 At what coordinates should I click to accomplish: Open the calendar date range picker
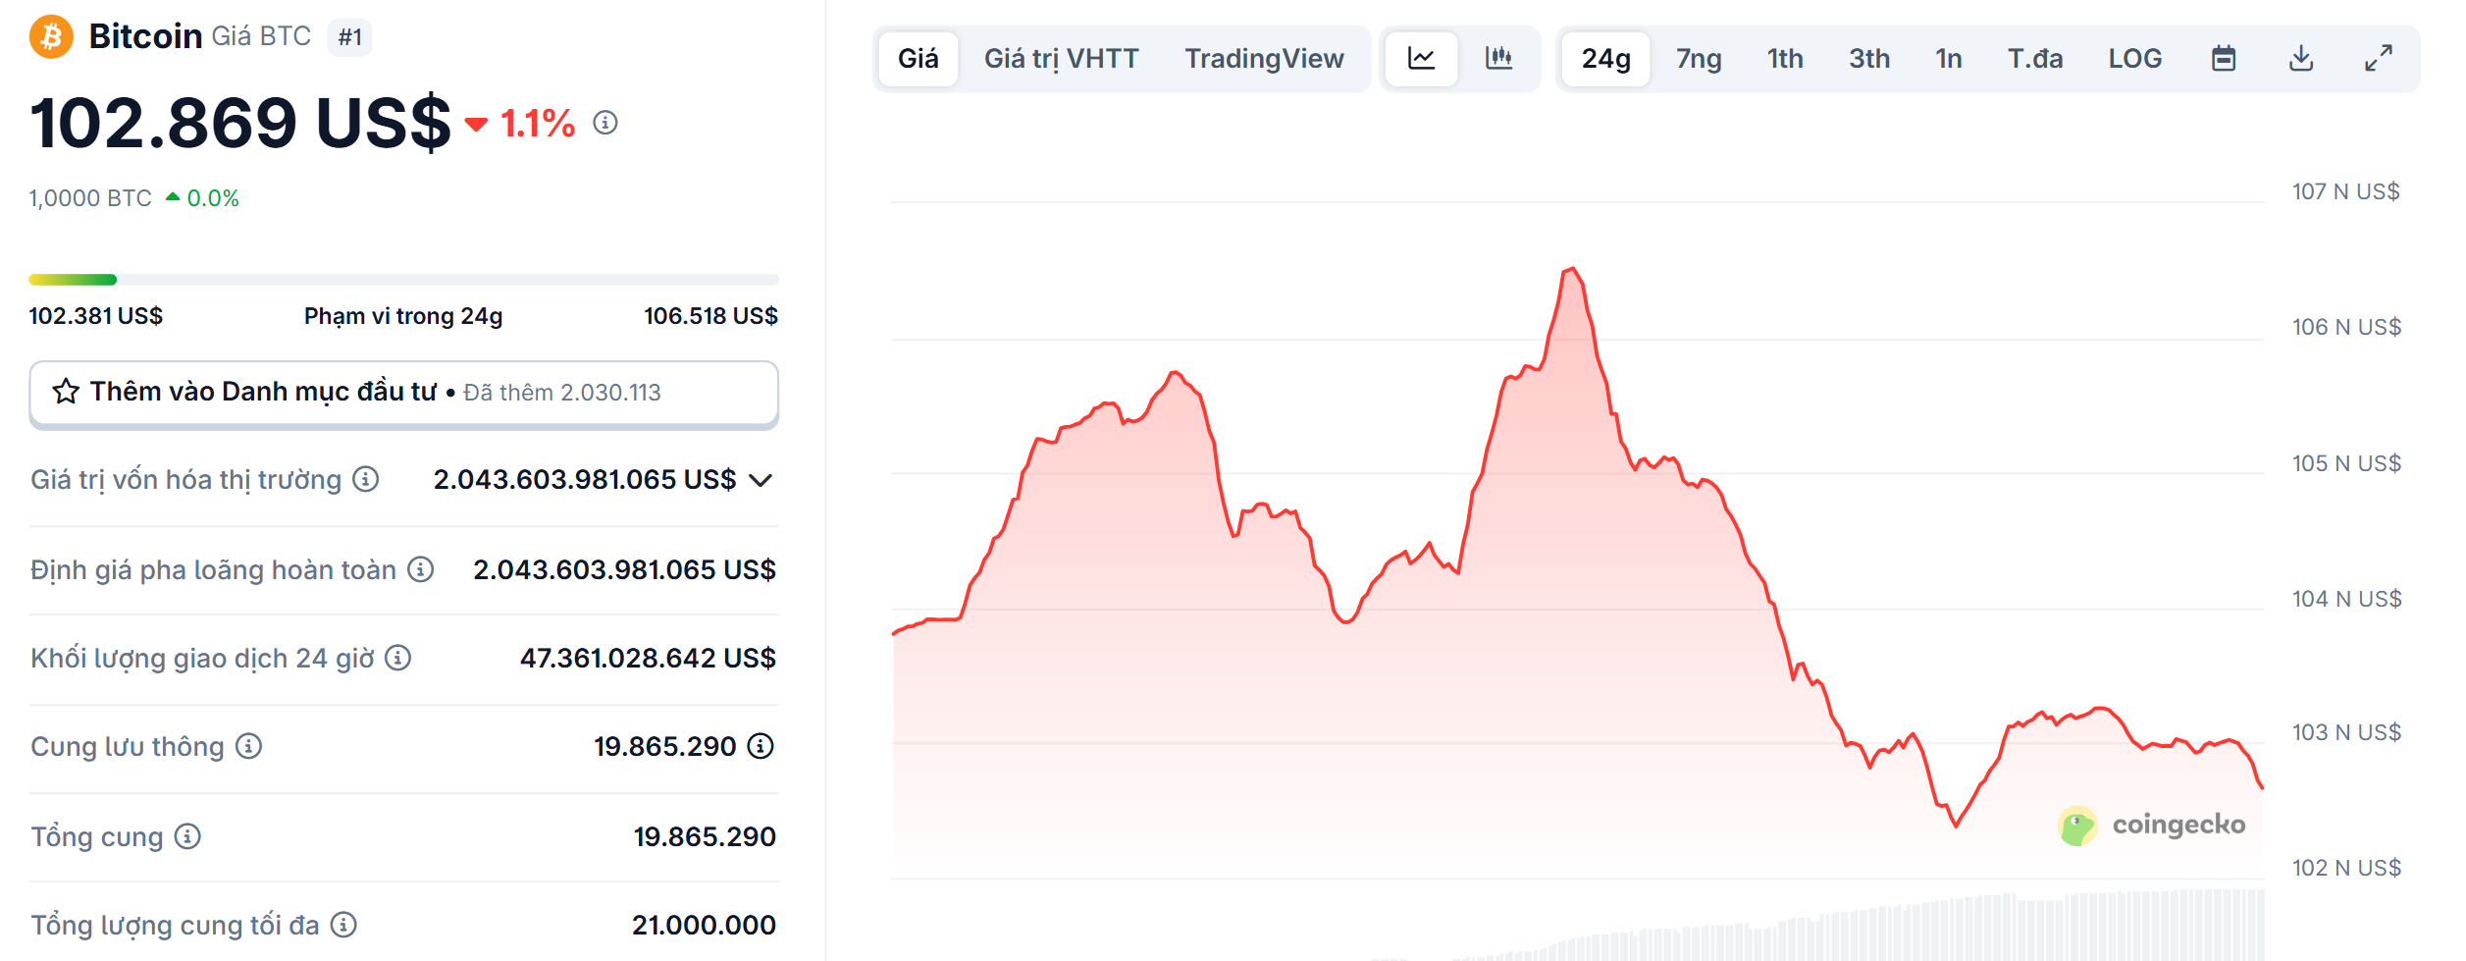(x=2224, y=59)
